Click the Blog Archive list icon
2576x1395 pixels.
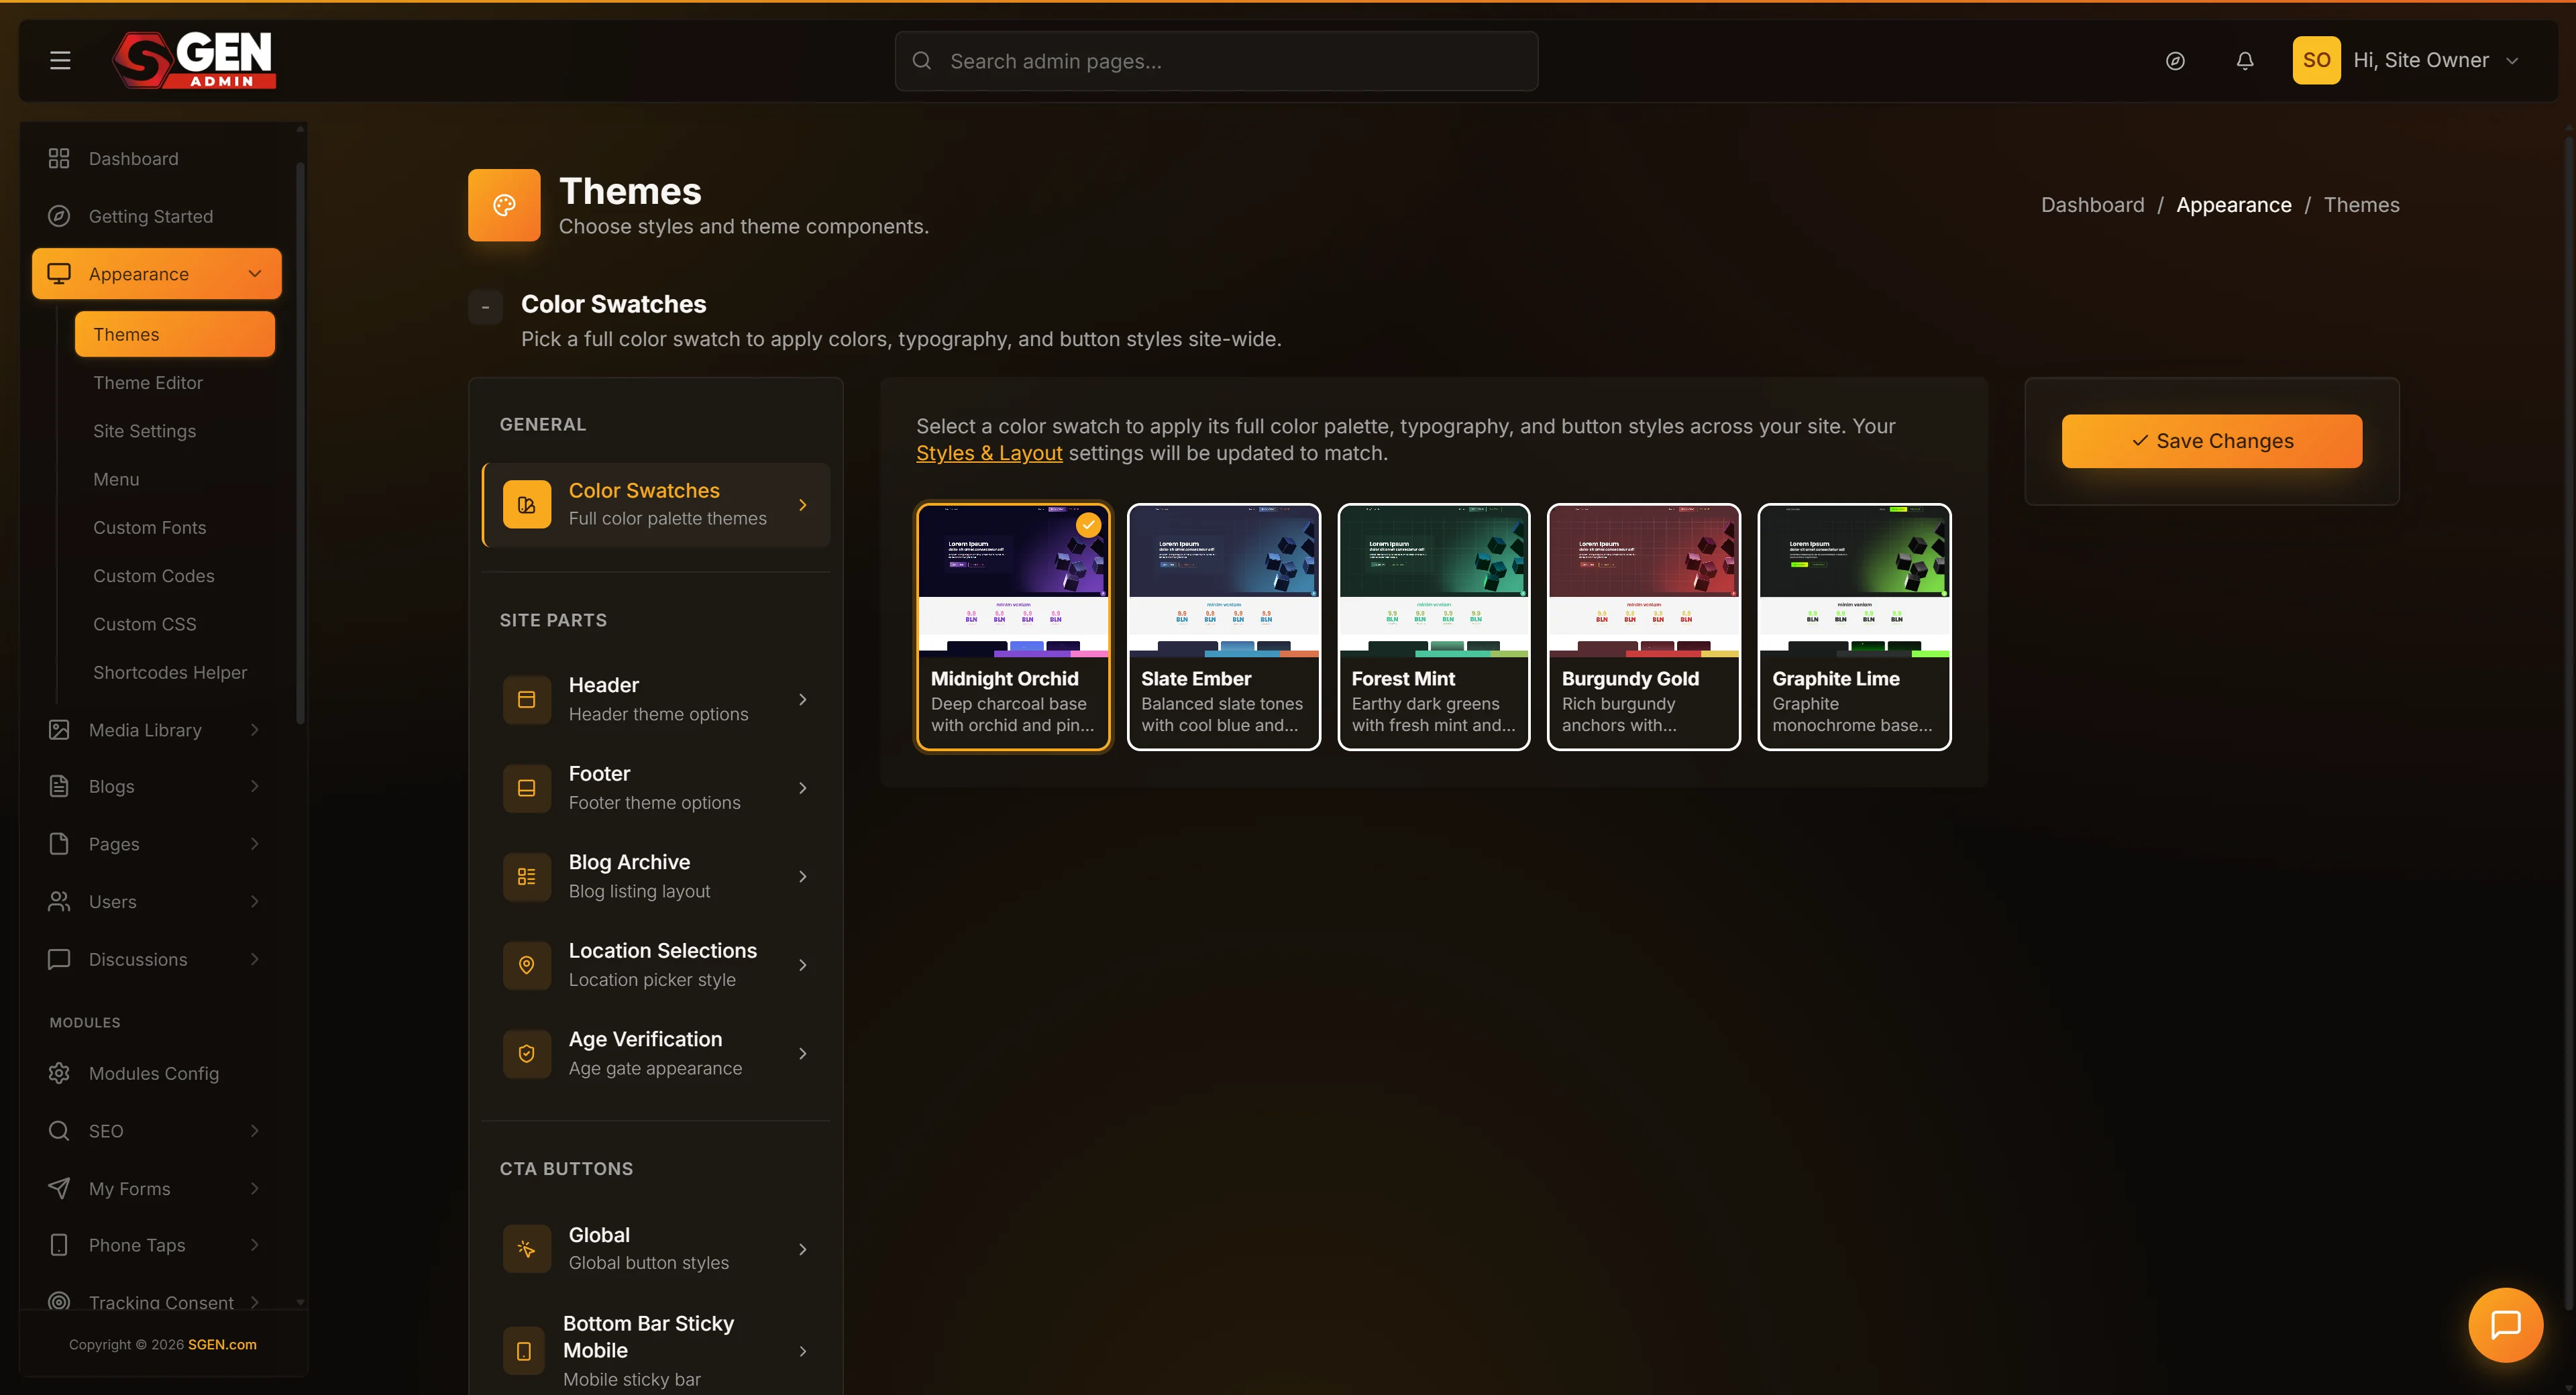point(526,876)
